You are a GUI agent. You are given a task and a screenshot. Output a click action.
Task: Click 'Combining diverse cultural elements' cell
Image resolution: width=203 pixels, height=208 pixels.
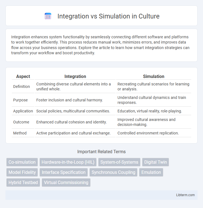point(75,87)
